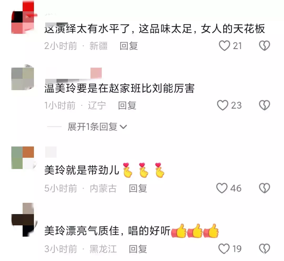Expand 展开1条回复 replies
Viewport: 284px width, 261px height.
pyautogui.click(x=93, y=127)
